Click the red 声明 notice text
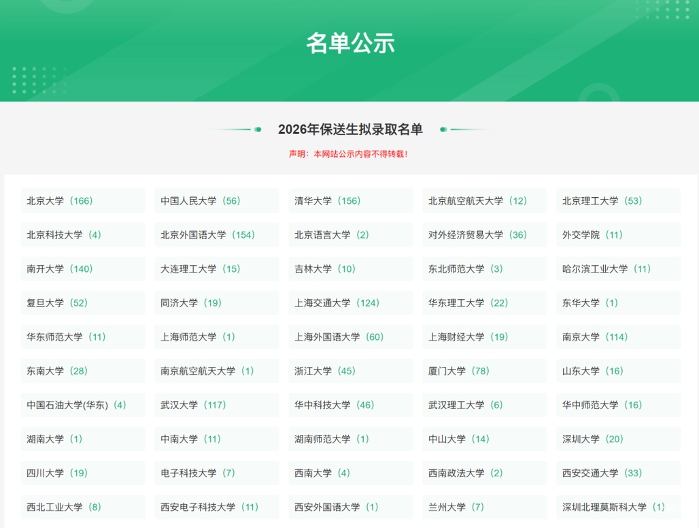 pyautogui.click(x=348, y=154)
